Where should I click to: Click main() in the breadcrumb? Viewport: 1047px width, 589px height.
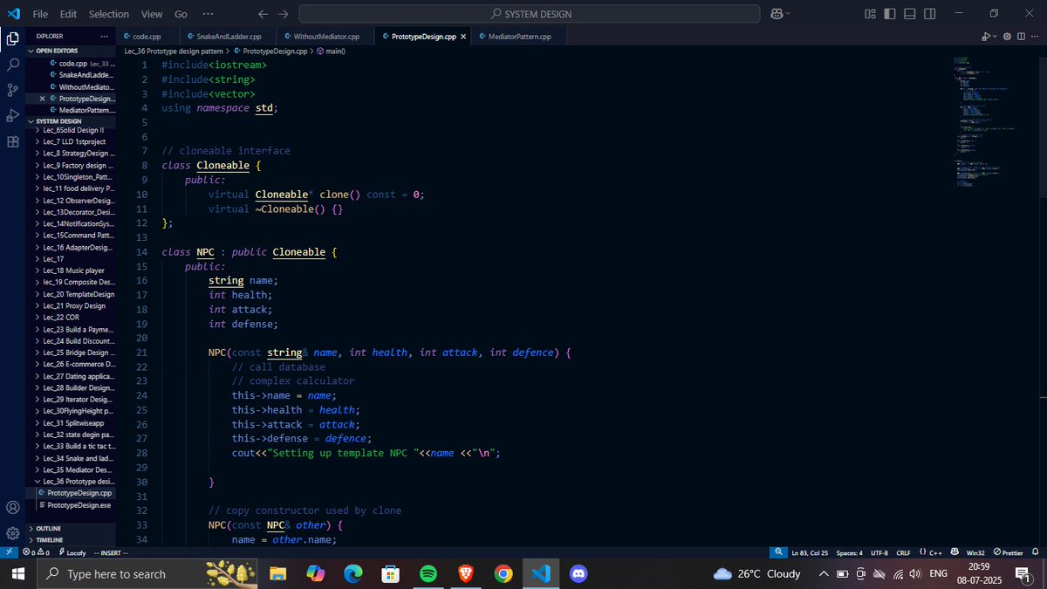[336, 51]
